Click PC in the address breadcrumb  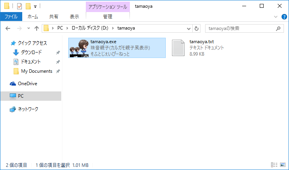[x=60, y=28]
